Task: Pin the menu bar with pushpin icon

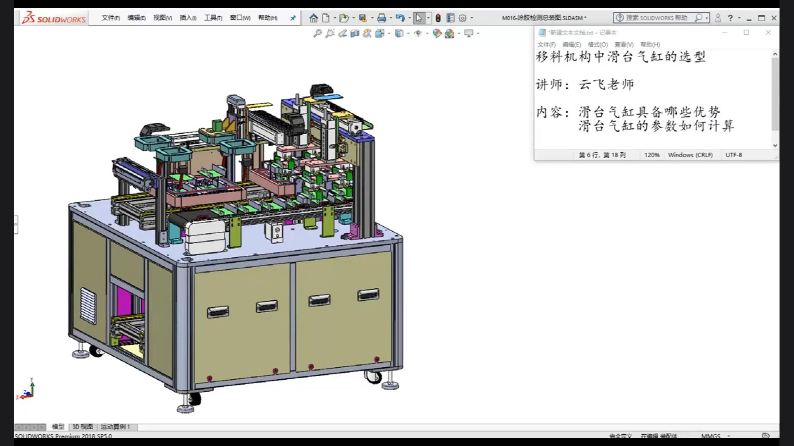Action: [x=293, y=18]
